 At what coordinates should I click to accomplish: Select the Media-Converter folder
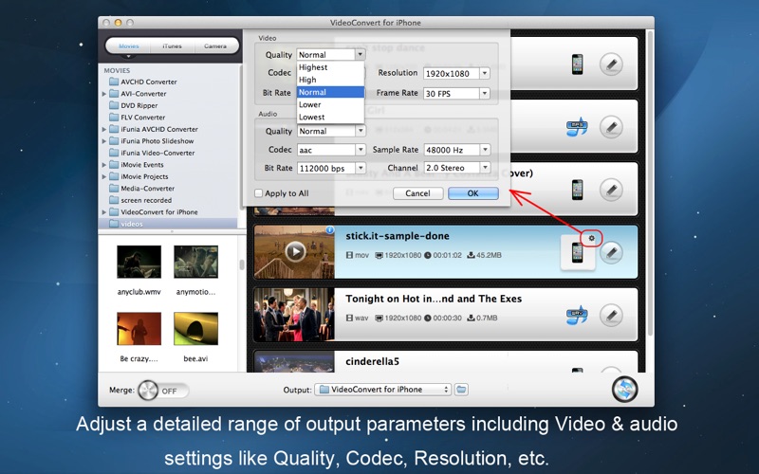pyautogui.click(x=141, y=188)
